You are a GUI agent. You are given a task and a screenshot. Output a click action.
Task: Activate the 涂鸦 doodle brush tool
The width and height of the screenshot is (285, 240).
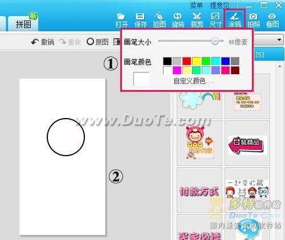pyautogui.click(x=234, y=19)
